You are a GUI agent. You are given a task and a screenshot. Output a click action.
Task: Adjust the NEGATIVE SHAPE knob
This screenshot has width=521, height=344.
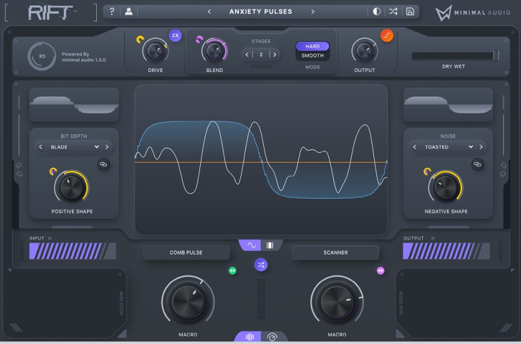point(445,187)
